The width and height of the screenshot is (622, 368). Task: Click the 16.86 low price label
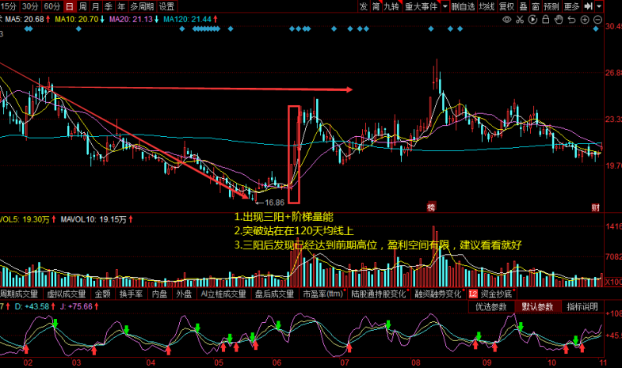(274, 203)
